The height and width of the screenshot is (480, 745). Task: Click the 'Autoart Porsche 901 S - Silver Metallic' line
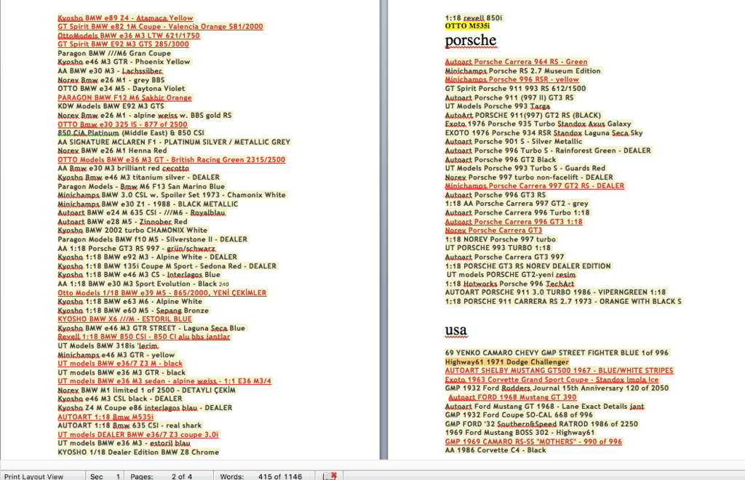[x=513, y=142]
